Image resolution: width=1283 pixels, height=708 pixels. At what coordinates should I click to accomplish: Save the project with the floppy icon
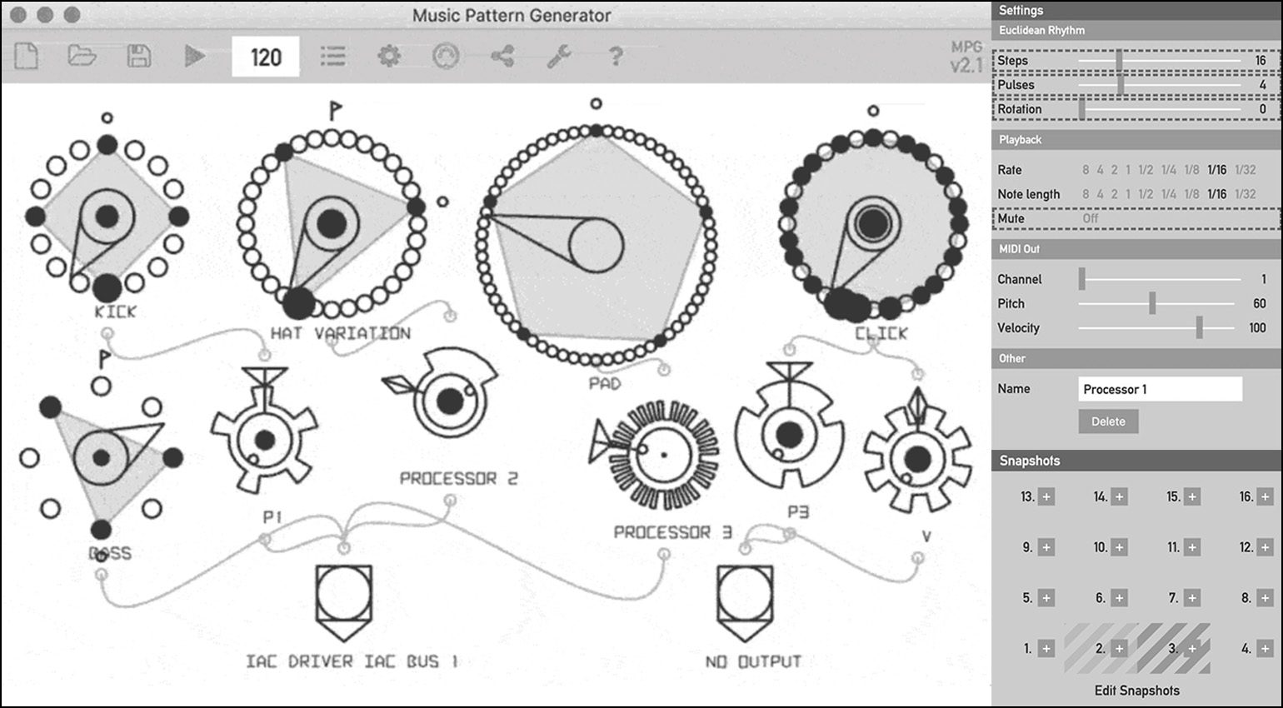[x=138, y=56]
